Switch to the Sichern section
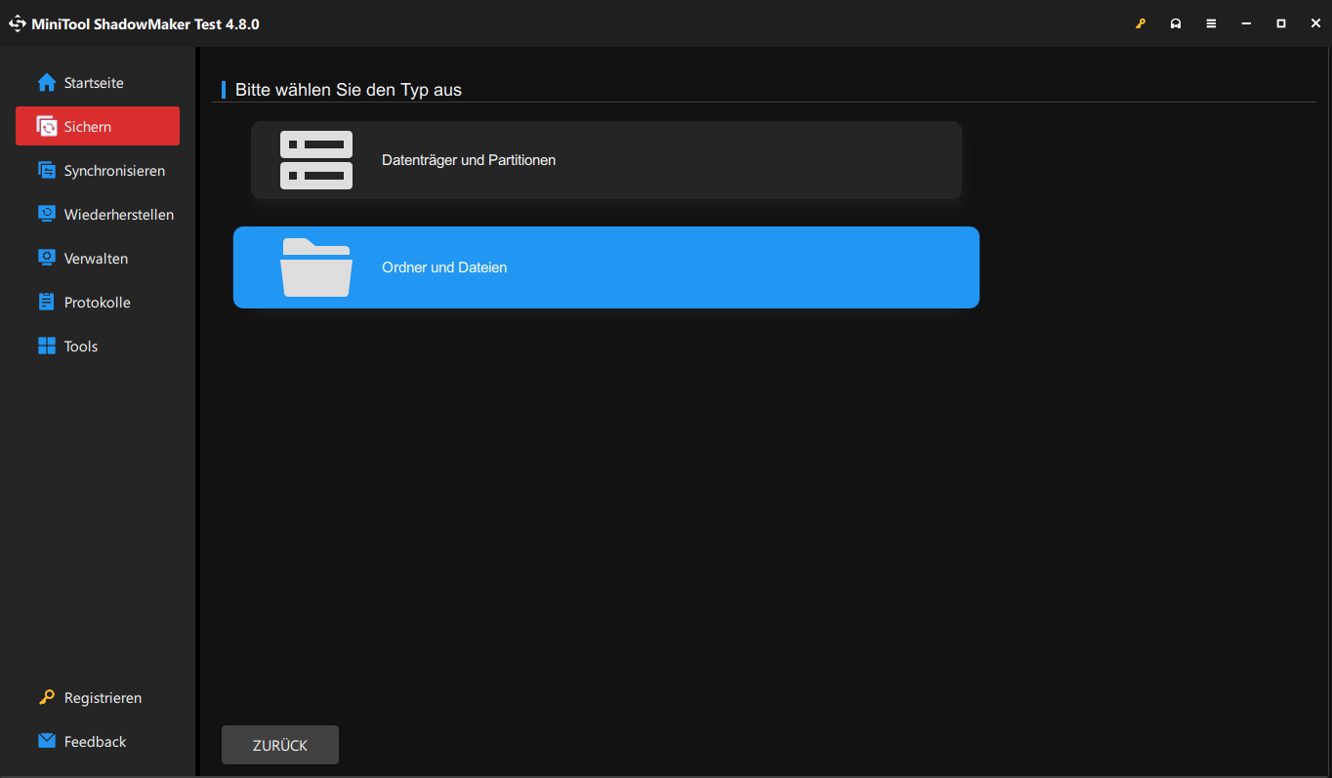The width and height of the screenshot is (1332, 778). [97, 126]
